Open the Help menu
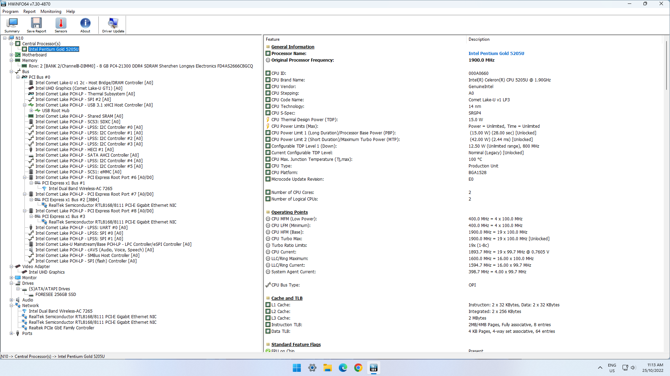This screenshot has height=376, width=670. point(70,11)
